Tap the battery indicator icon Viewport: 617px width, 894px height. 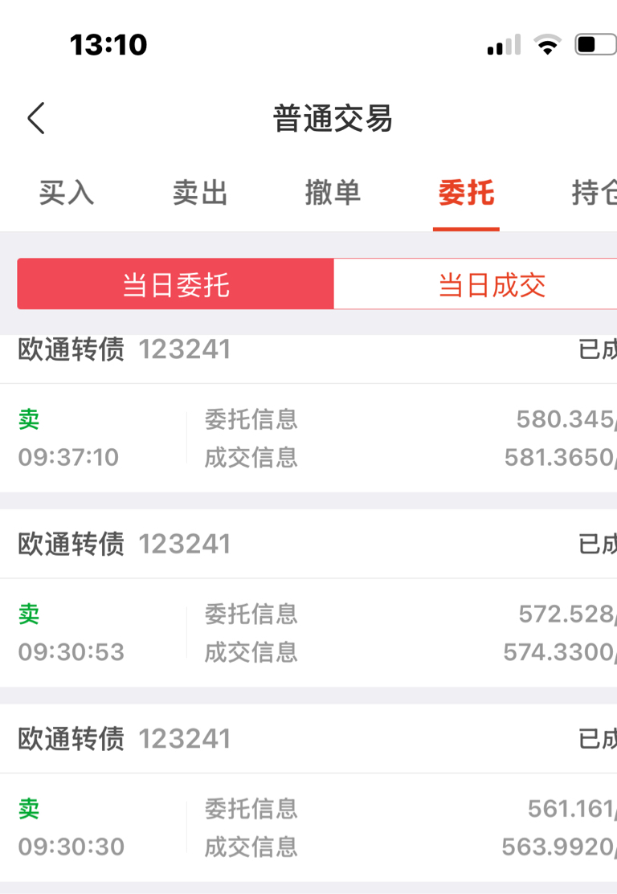pos(595,44)
